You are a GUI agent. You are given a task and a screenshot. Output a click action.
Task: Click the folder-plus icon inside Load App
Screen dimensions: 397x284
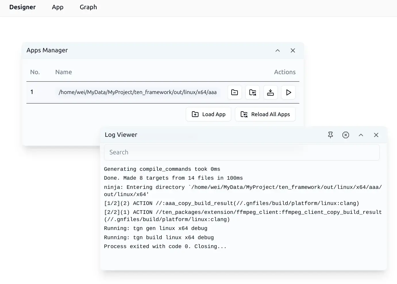195,114
